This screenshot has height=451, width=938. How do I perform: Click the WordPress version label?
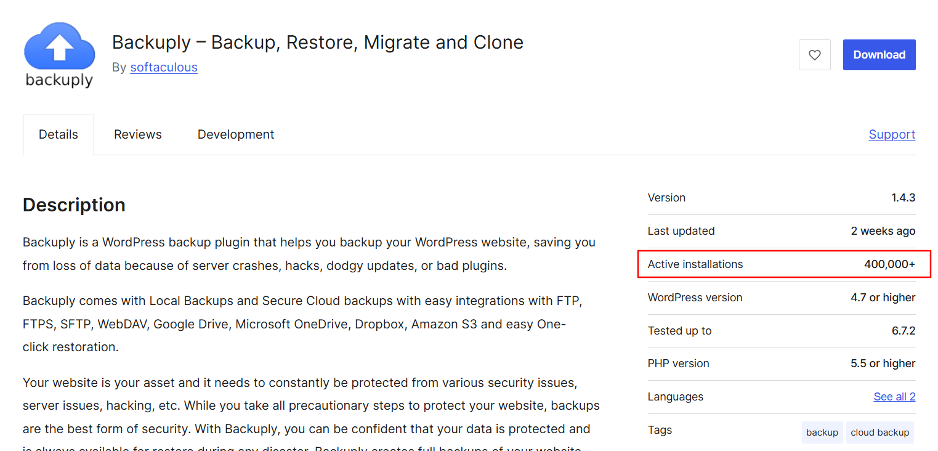point(695,298)
